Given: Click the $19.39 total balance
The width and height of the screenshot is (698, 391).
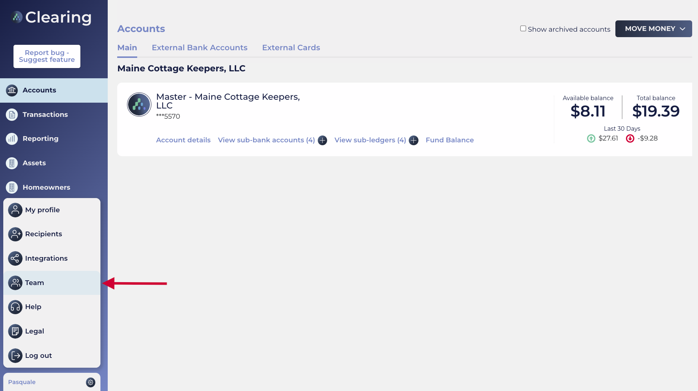Looking at the screenshot, I should coord(656,111).
